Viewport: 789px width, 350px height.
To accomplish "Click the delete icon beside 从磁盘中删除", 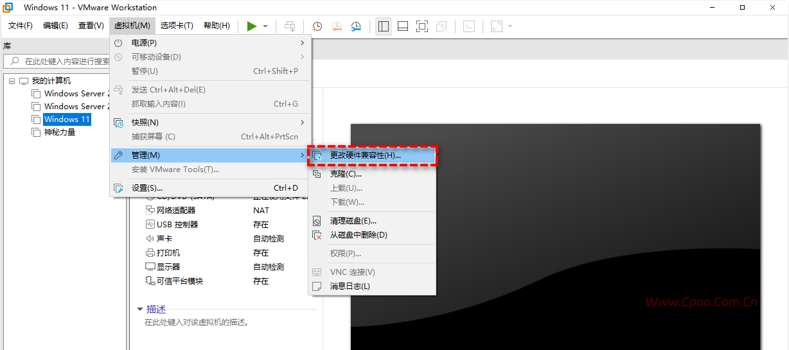I will [x=317, y=235].
